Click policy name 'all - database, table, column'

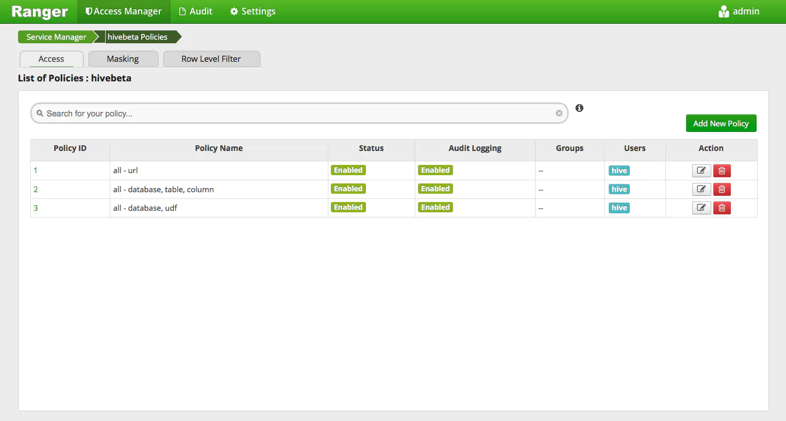(x=163, y=189)
